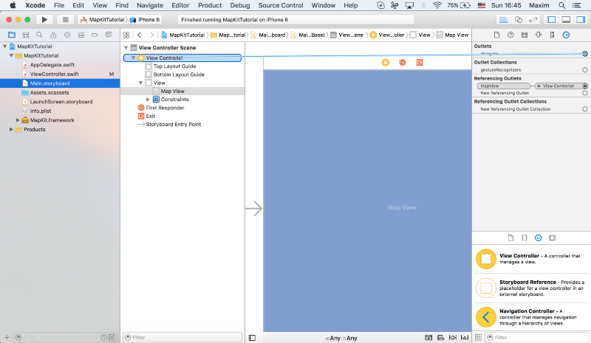
Task: Show the Project navigator
Action: coord(12,35)
